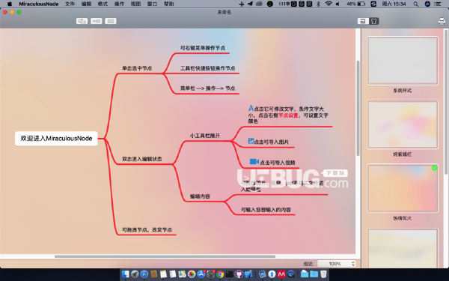The width and height of the screenshot is (449, 281).
Task: Select the 单击选中节点 node
Action: pos(137,68)
